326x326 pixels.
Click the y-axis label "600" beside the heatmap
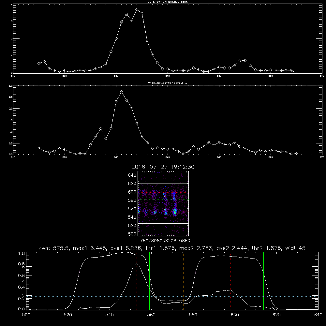click(x=132, y=192)
